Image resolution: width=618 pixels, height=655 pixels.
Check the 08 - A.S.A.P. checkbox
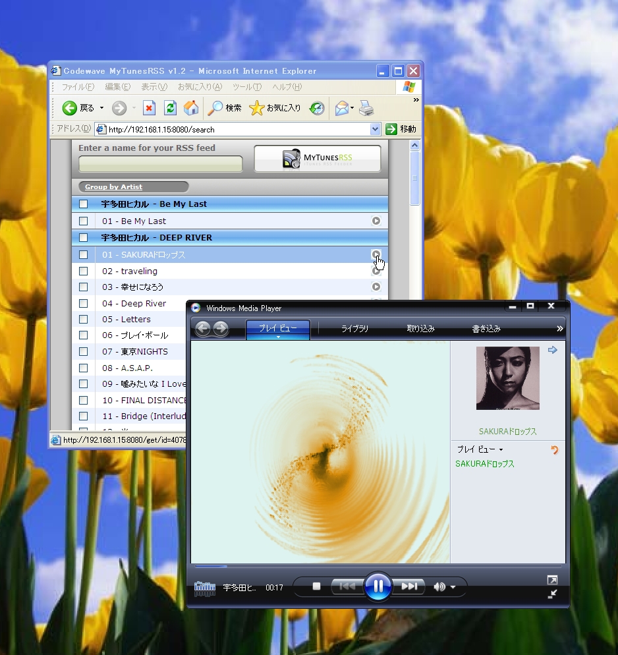pyautogui.click(x=84, y=368)
